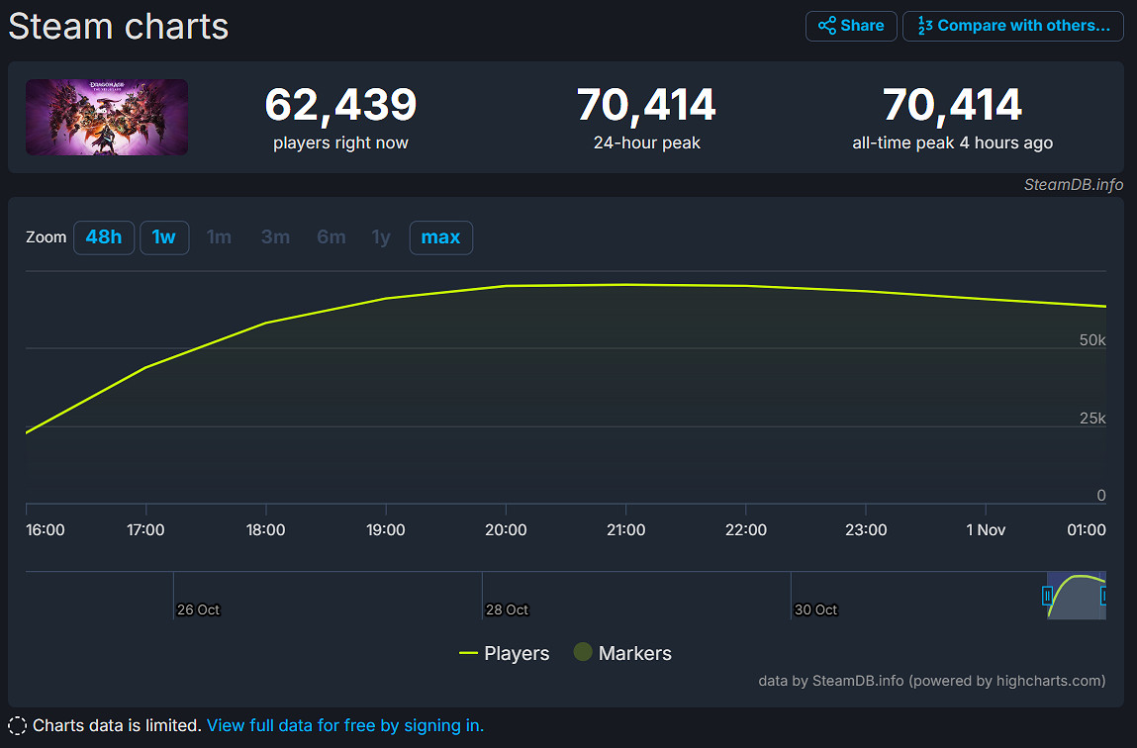
Task: Select the 1m zoom range
Action: click(x=219, y=237)
